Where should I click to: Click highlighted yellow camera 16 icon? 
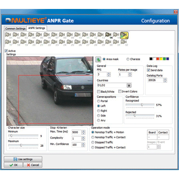[x=124, y=35]
